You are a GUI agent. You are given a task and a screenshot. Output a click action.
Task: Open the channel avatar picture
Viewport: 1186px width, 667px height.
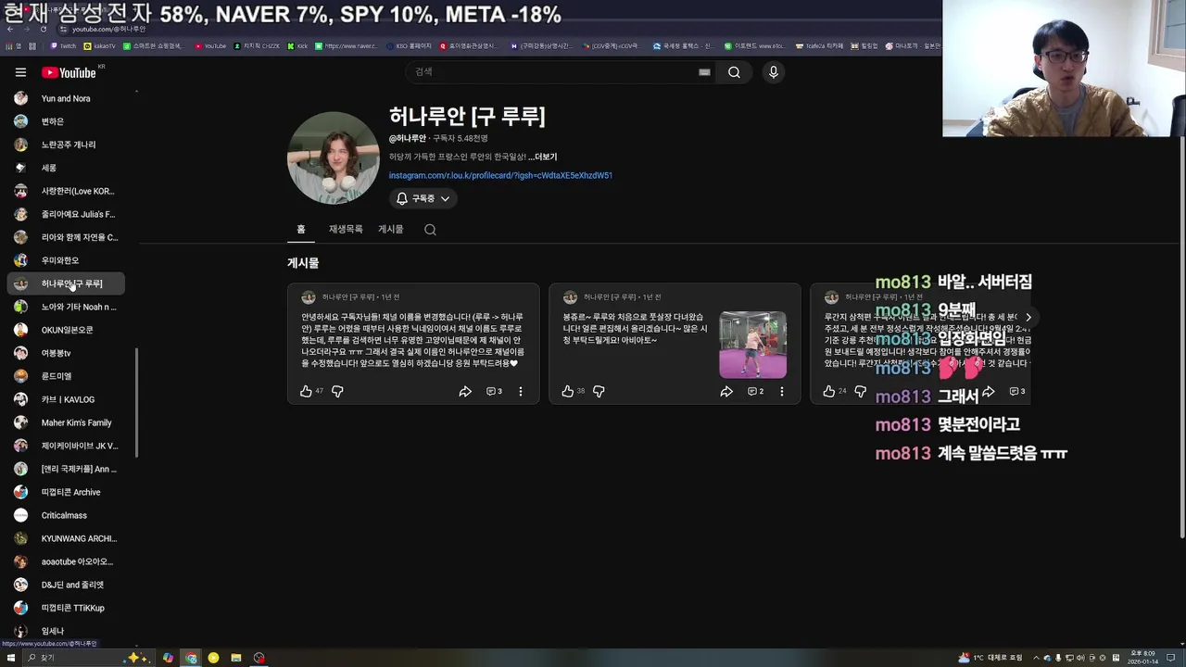(333, 157)
